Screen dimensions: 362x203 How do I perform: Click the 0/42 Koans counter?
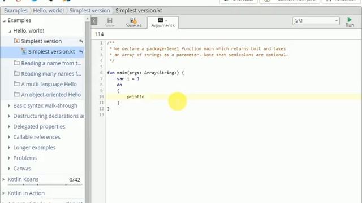(x=75, y=180)
